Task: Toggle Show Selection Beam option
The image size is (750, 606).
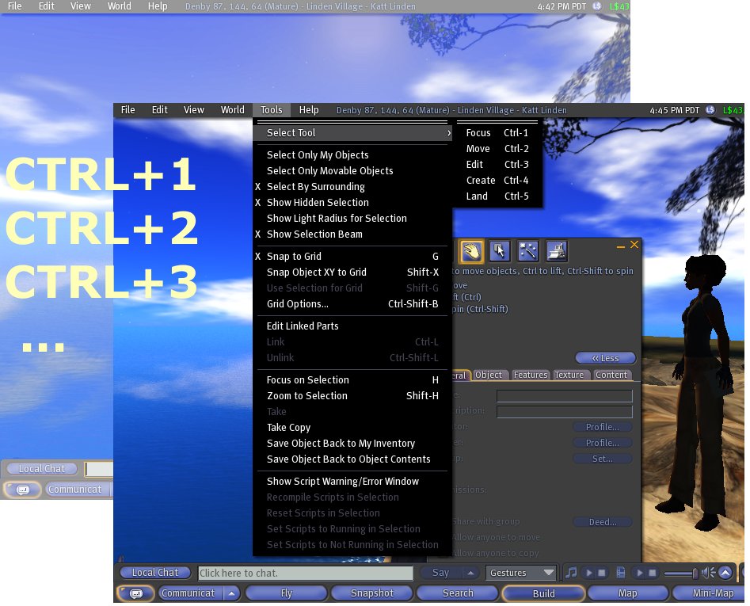Action: pos(314,234)
